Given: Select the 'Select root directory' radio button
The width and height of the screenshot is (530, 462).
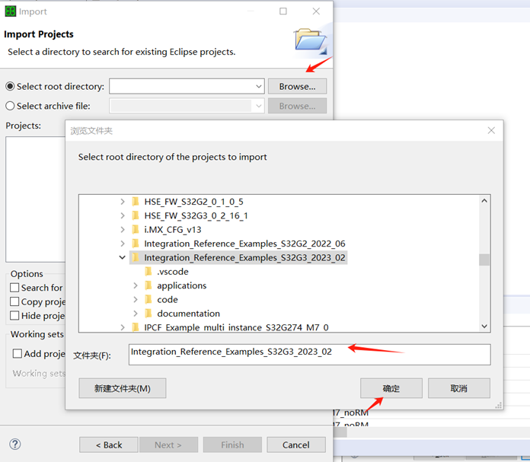Looking at the screenshot, I should coord(10,87).
